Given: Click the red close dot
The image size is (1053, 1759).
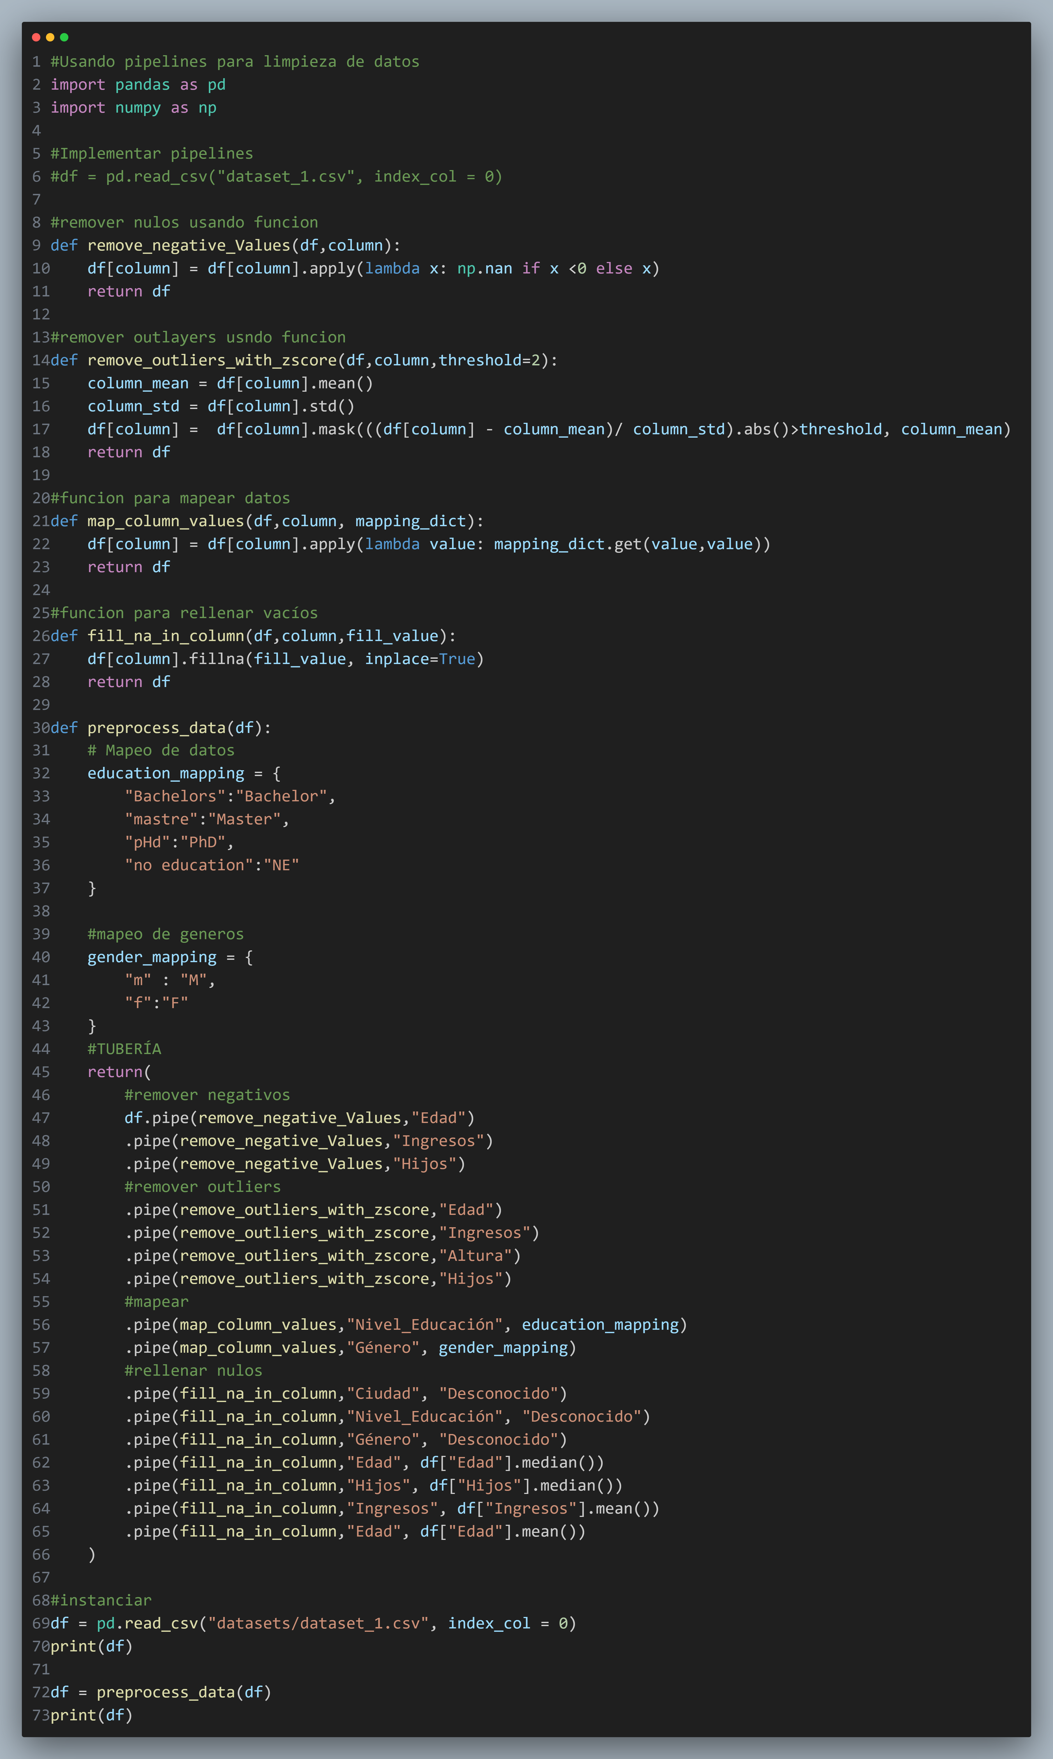Looking at the screenshot, I should point(36,37).
